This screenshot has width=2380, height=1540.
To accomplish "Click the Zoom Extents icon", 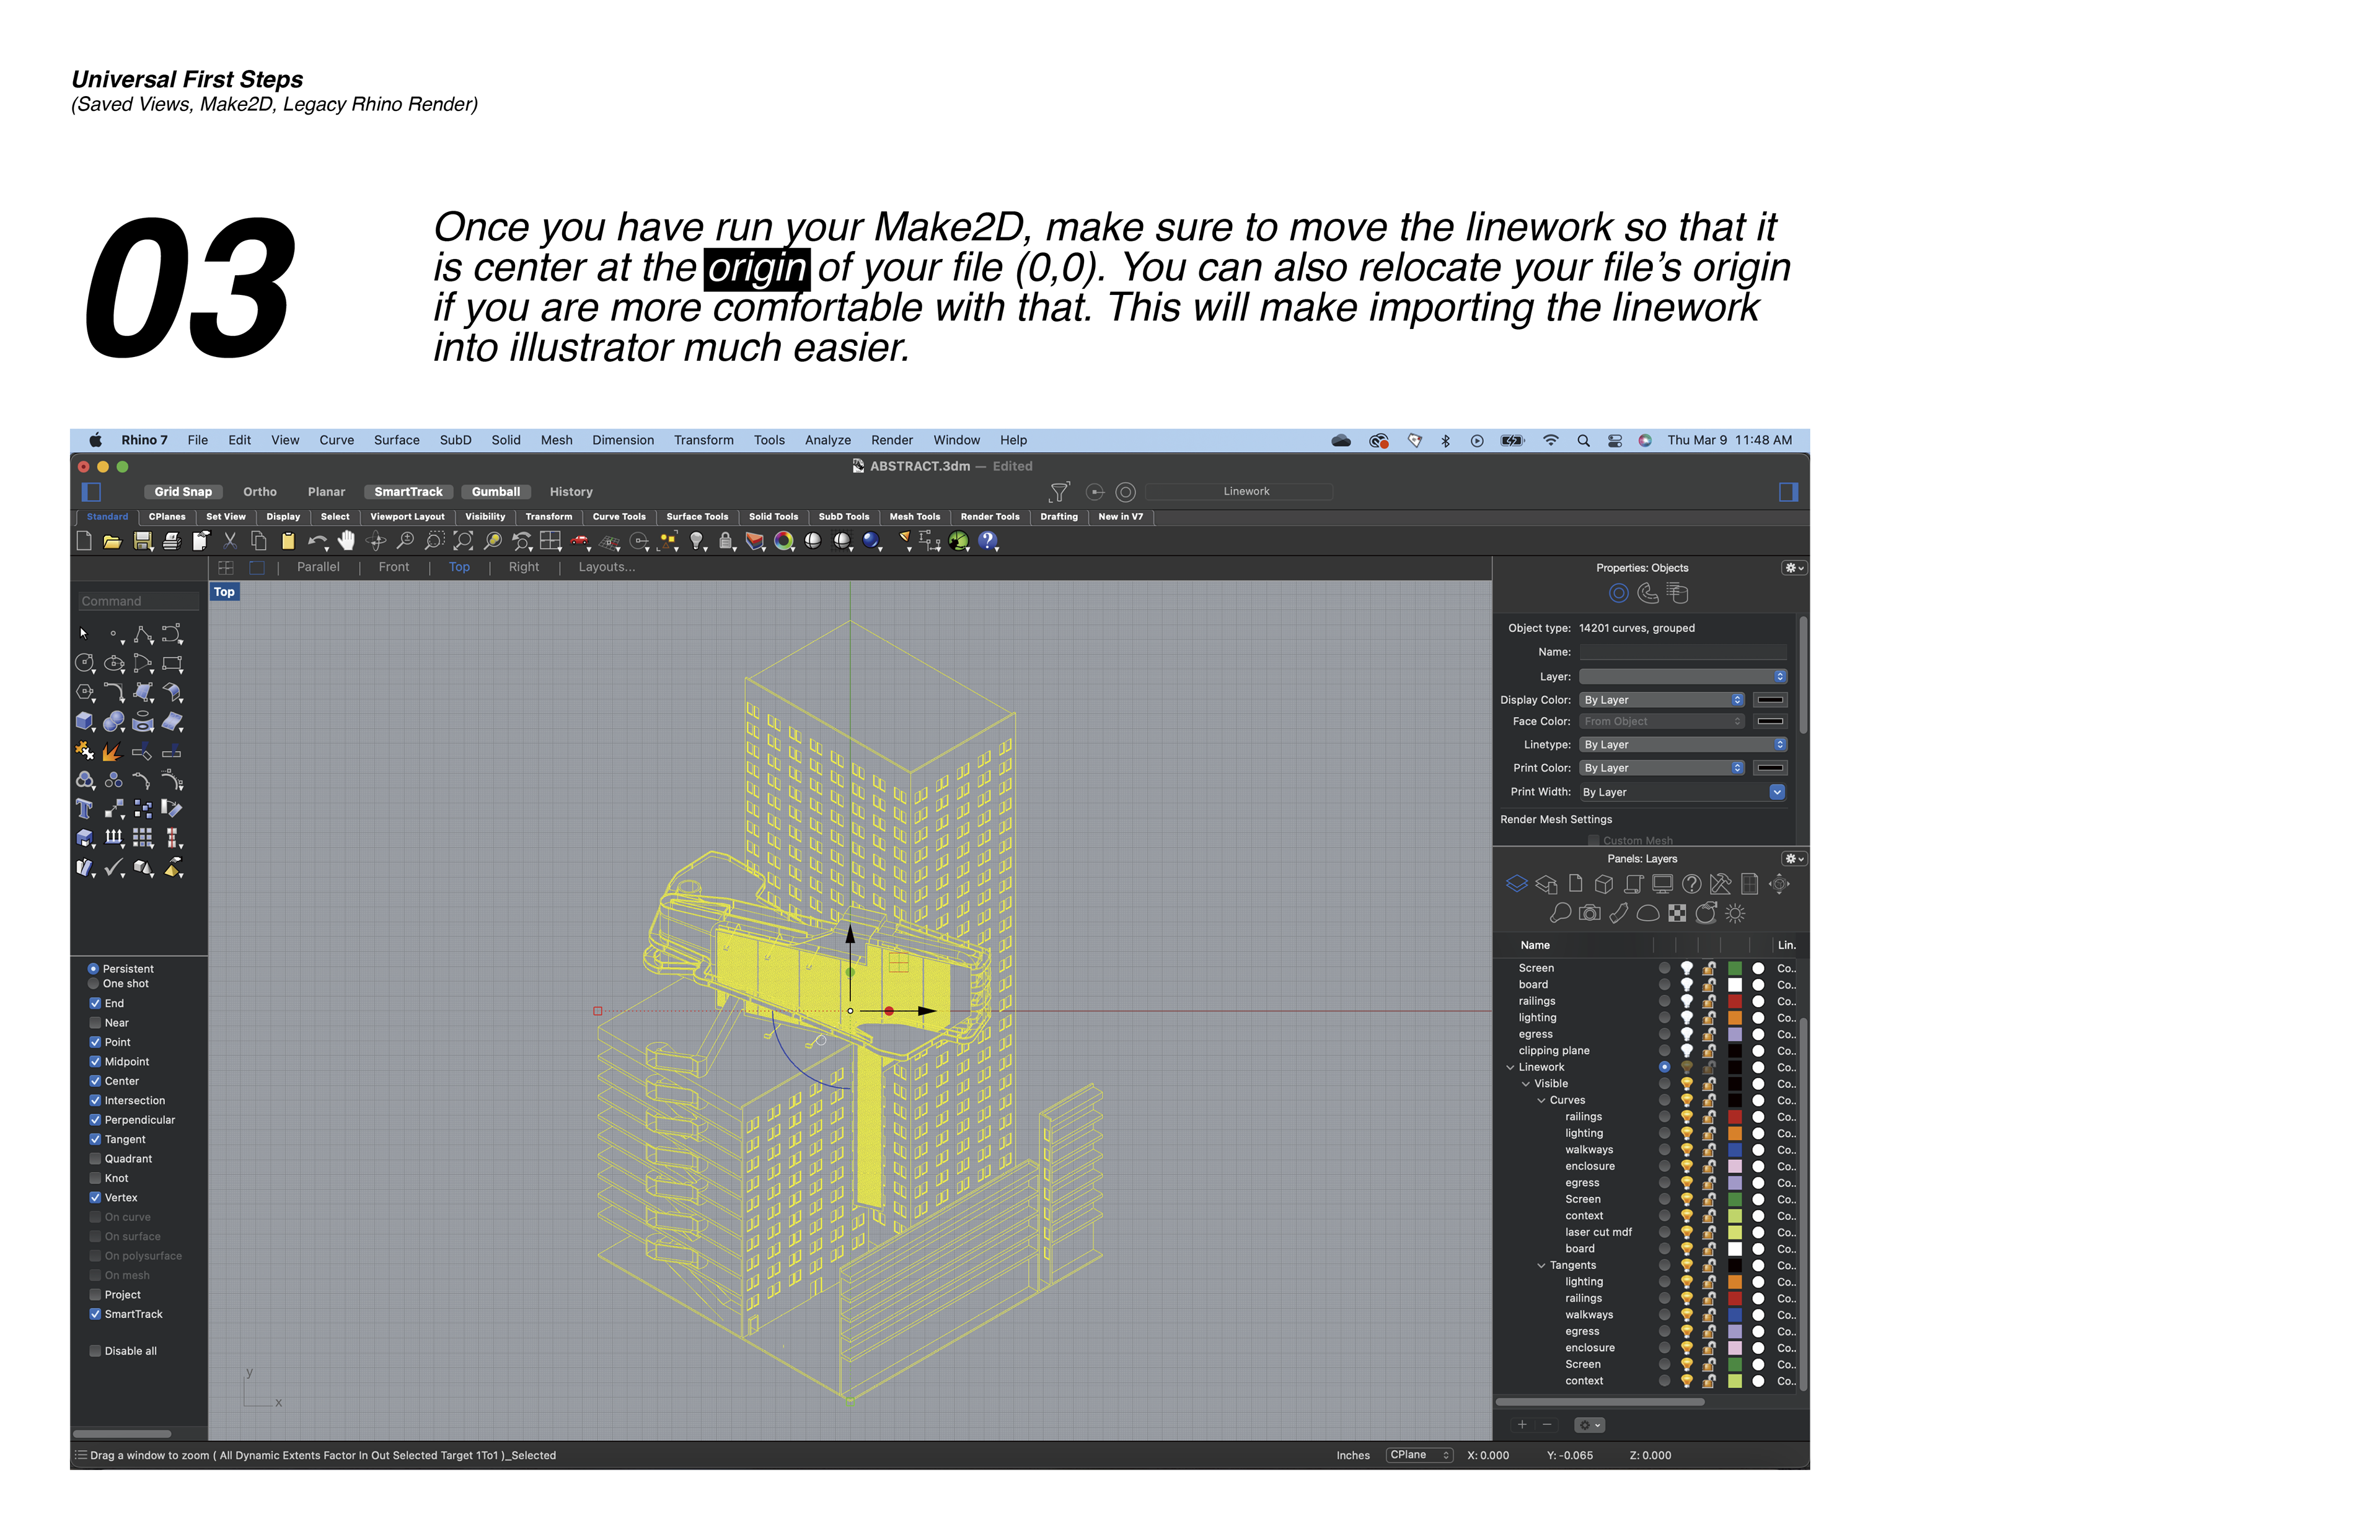I will [463, 541].
